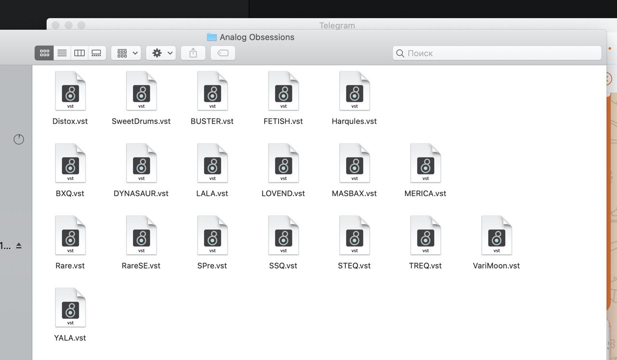The height and width of the screenshot is (360, 617).
Task: Select the DYNASAUR.vst file icon
Action: (x=141, y=163)
